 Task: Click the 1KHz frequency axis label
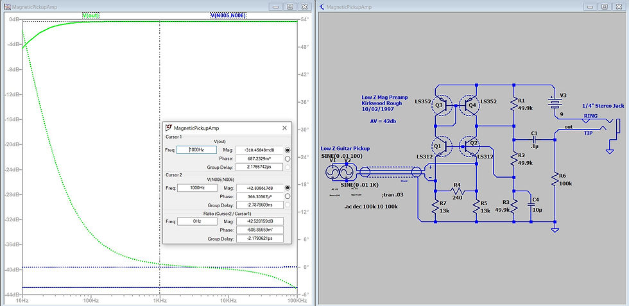[x=160, y=300]
